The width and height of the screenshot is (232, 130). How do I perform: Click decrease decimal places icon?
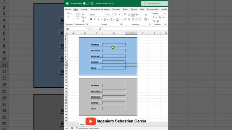coord(158,21)
